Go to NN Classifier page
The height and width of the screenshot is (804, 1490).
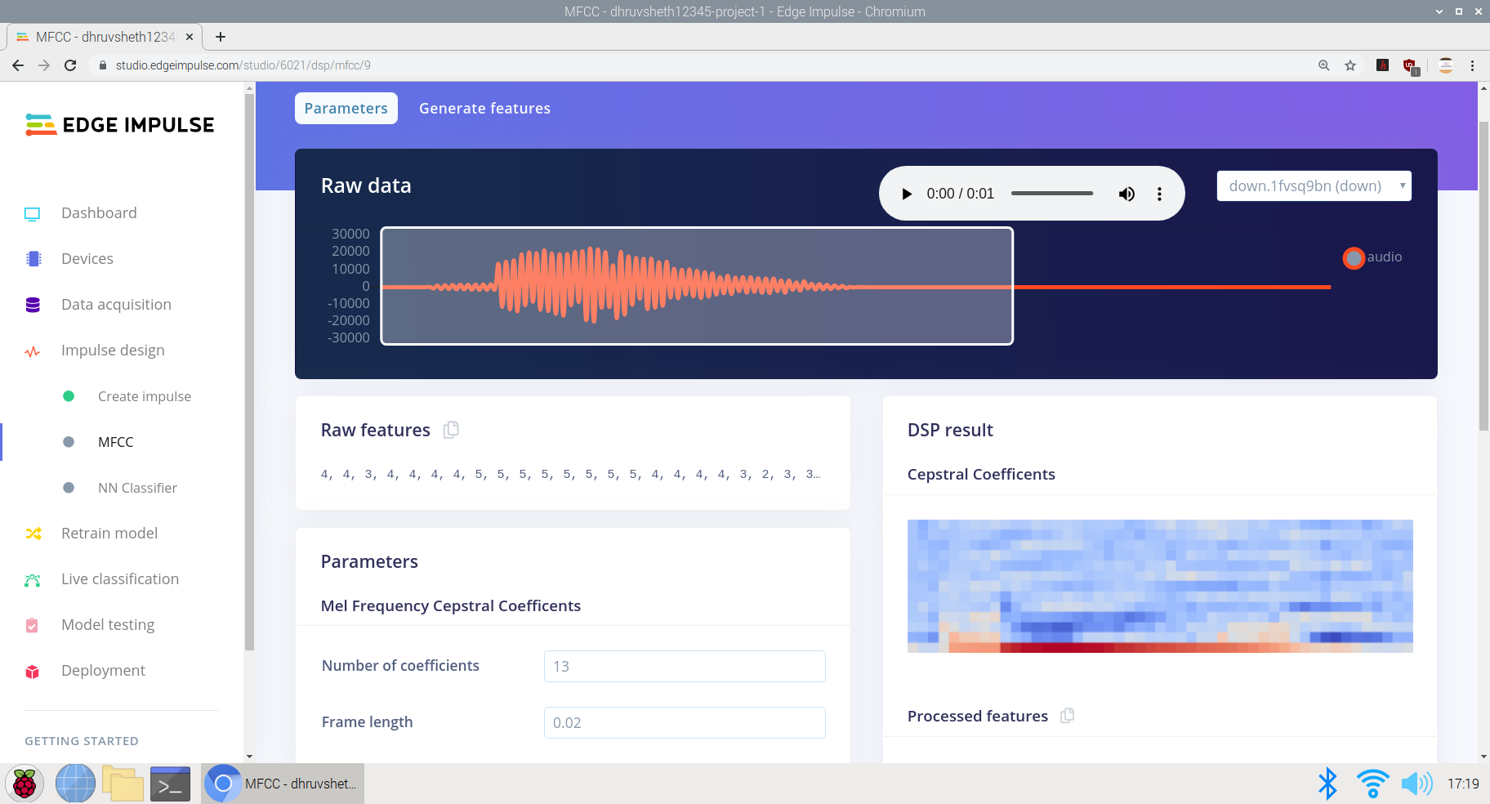[x=137, y=488]
